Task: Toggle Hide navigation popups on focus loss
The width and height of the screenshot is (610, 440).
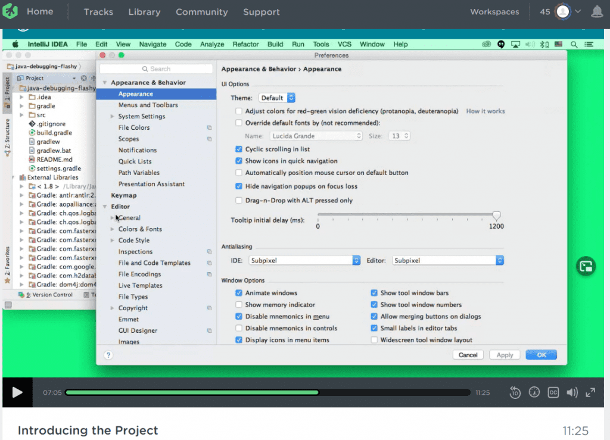Action: tap(239, 186)
